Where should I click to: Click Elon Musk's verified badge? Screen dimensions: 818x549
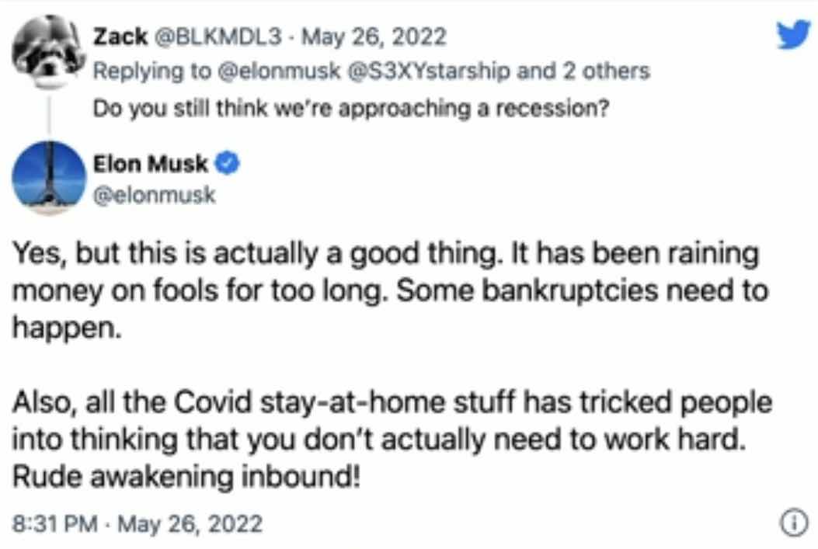(x=228, y=163)
